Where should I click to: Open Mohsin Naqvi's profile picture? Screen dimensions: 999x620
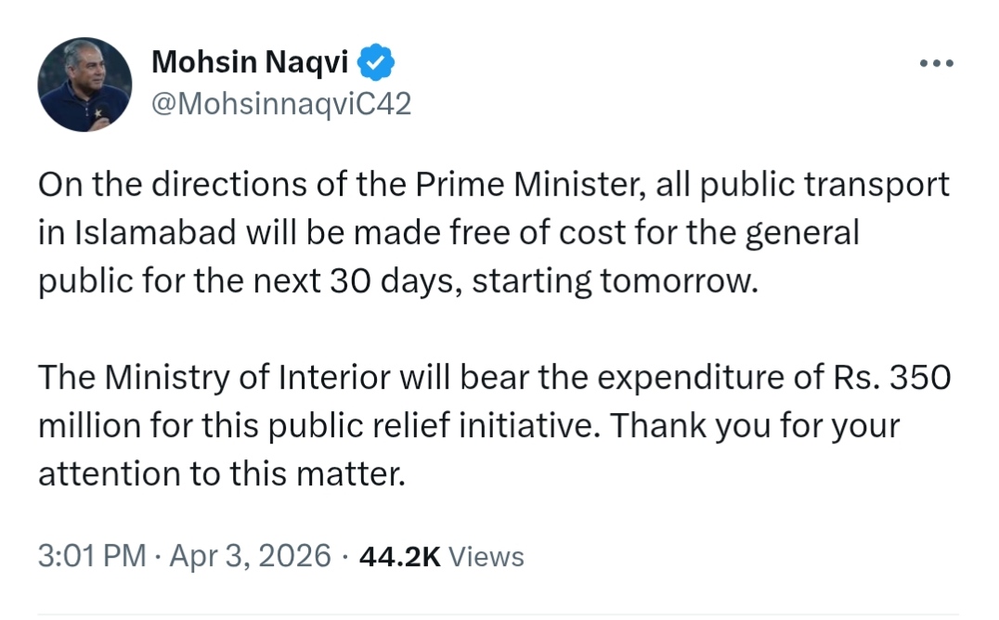pos(84,84)
